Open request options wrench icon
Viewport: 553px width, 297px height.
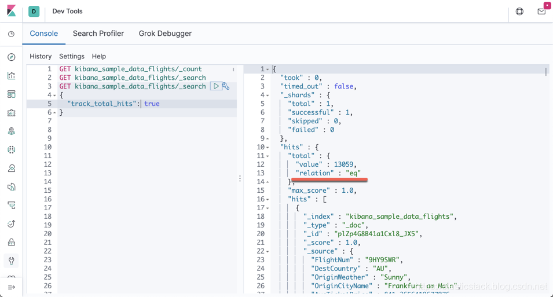(226, 86)
